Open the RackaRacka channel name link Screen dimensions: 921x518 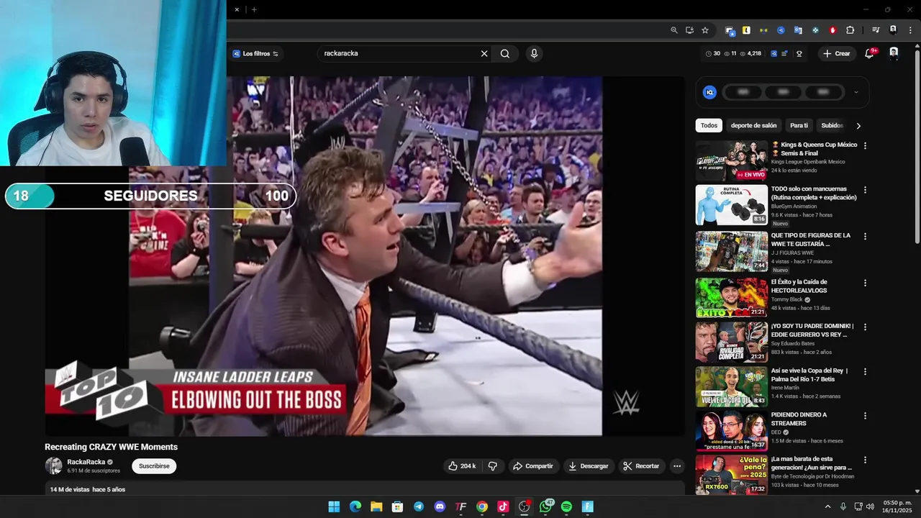click(x=86, y=462)
